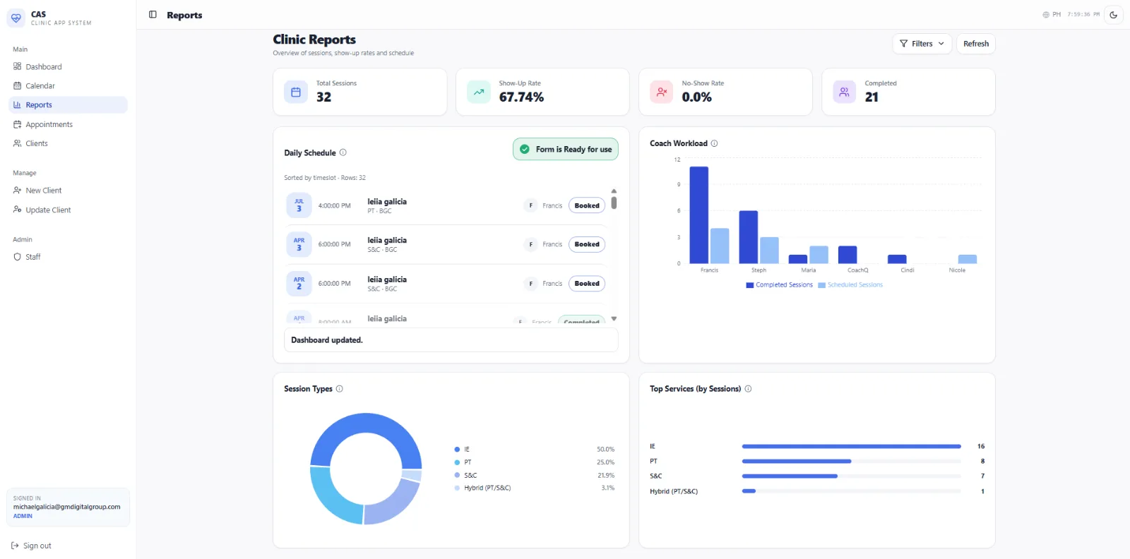Viewport: 1130px width, 559px height.
Task: Click APR 3 date badge
Action: coord(299,244)
